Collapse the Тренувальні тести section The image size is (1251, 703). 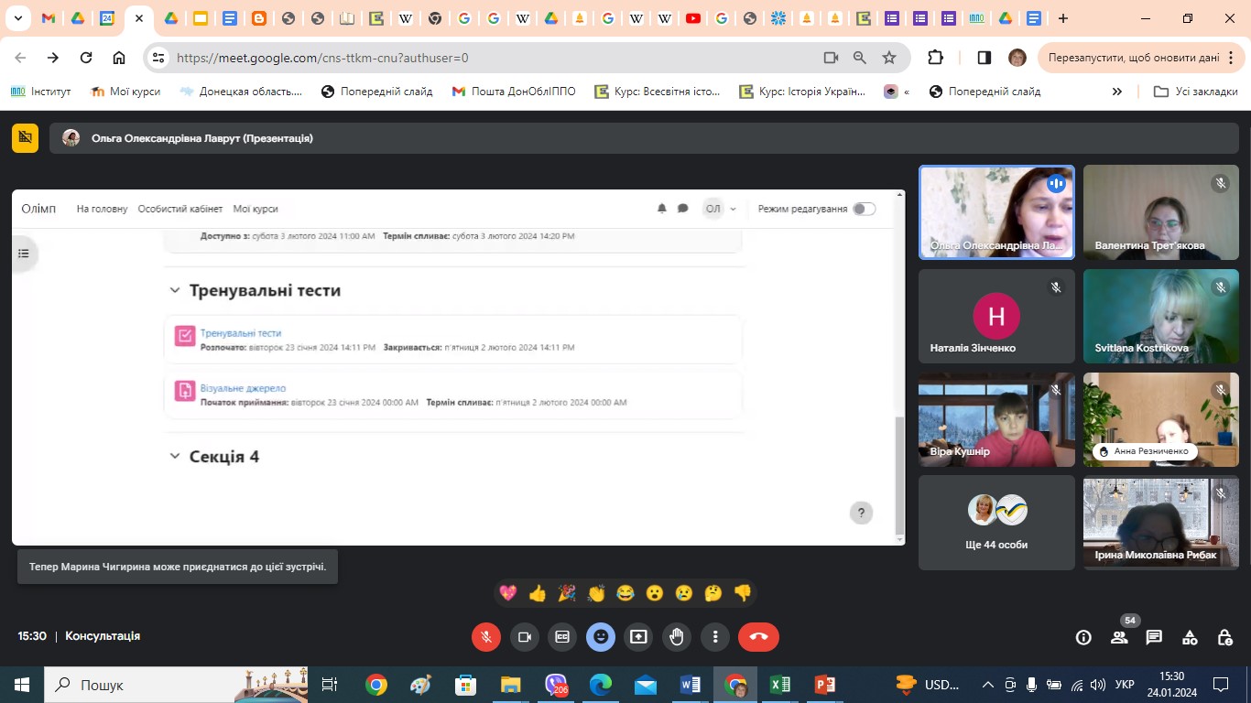[x=175, y=290]
